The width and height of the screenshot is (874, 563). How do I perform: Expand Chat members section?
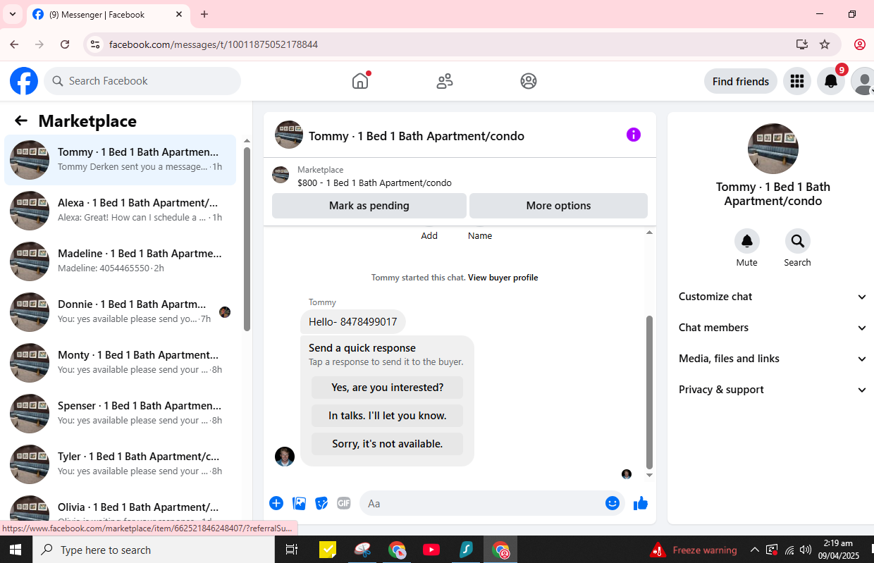coord(773,328)
